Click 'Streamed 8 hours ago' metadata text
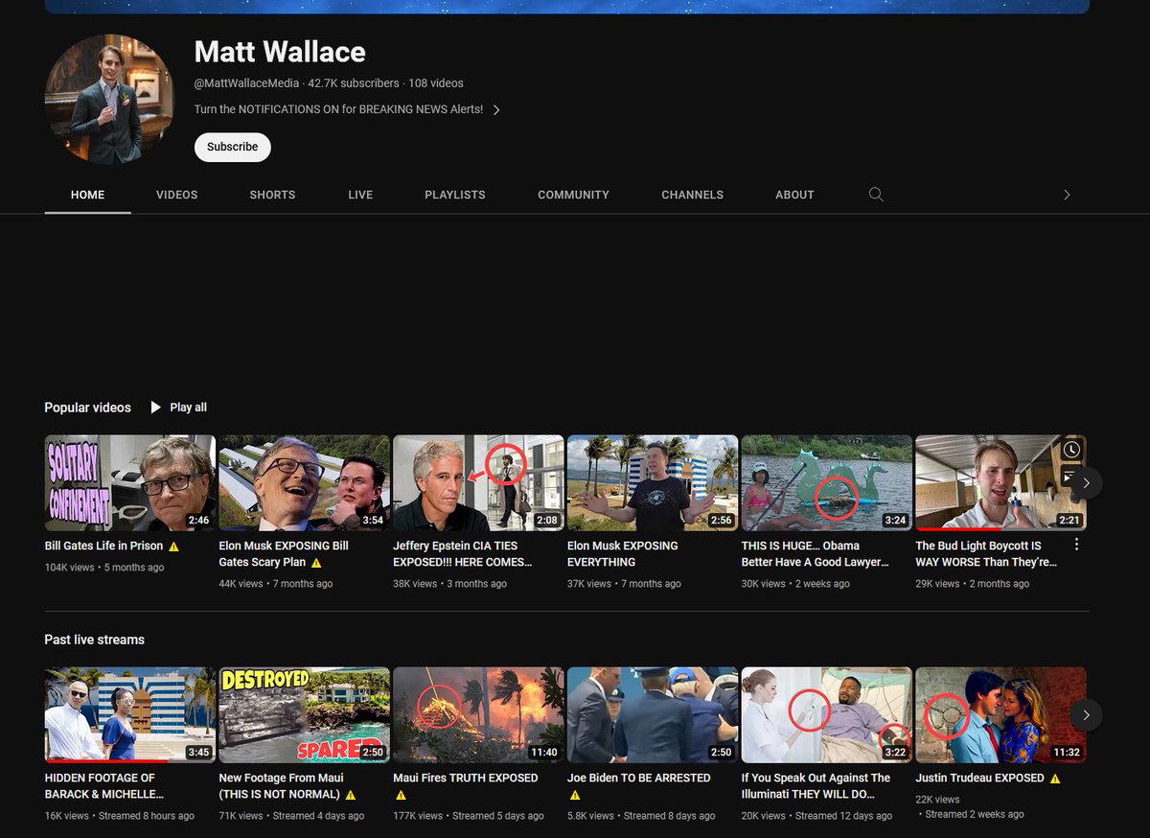This screenshot has width=1150, height=838. tap(147, 816)
